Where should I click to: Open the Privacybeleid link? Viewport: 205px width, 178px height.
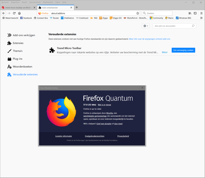pyautogui.click(x=123, y=136)
